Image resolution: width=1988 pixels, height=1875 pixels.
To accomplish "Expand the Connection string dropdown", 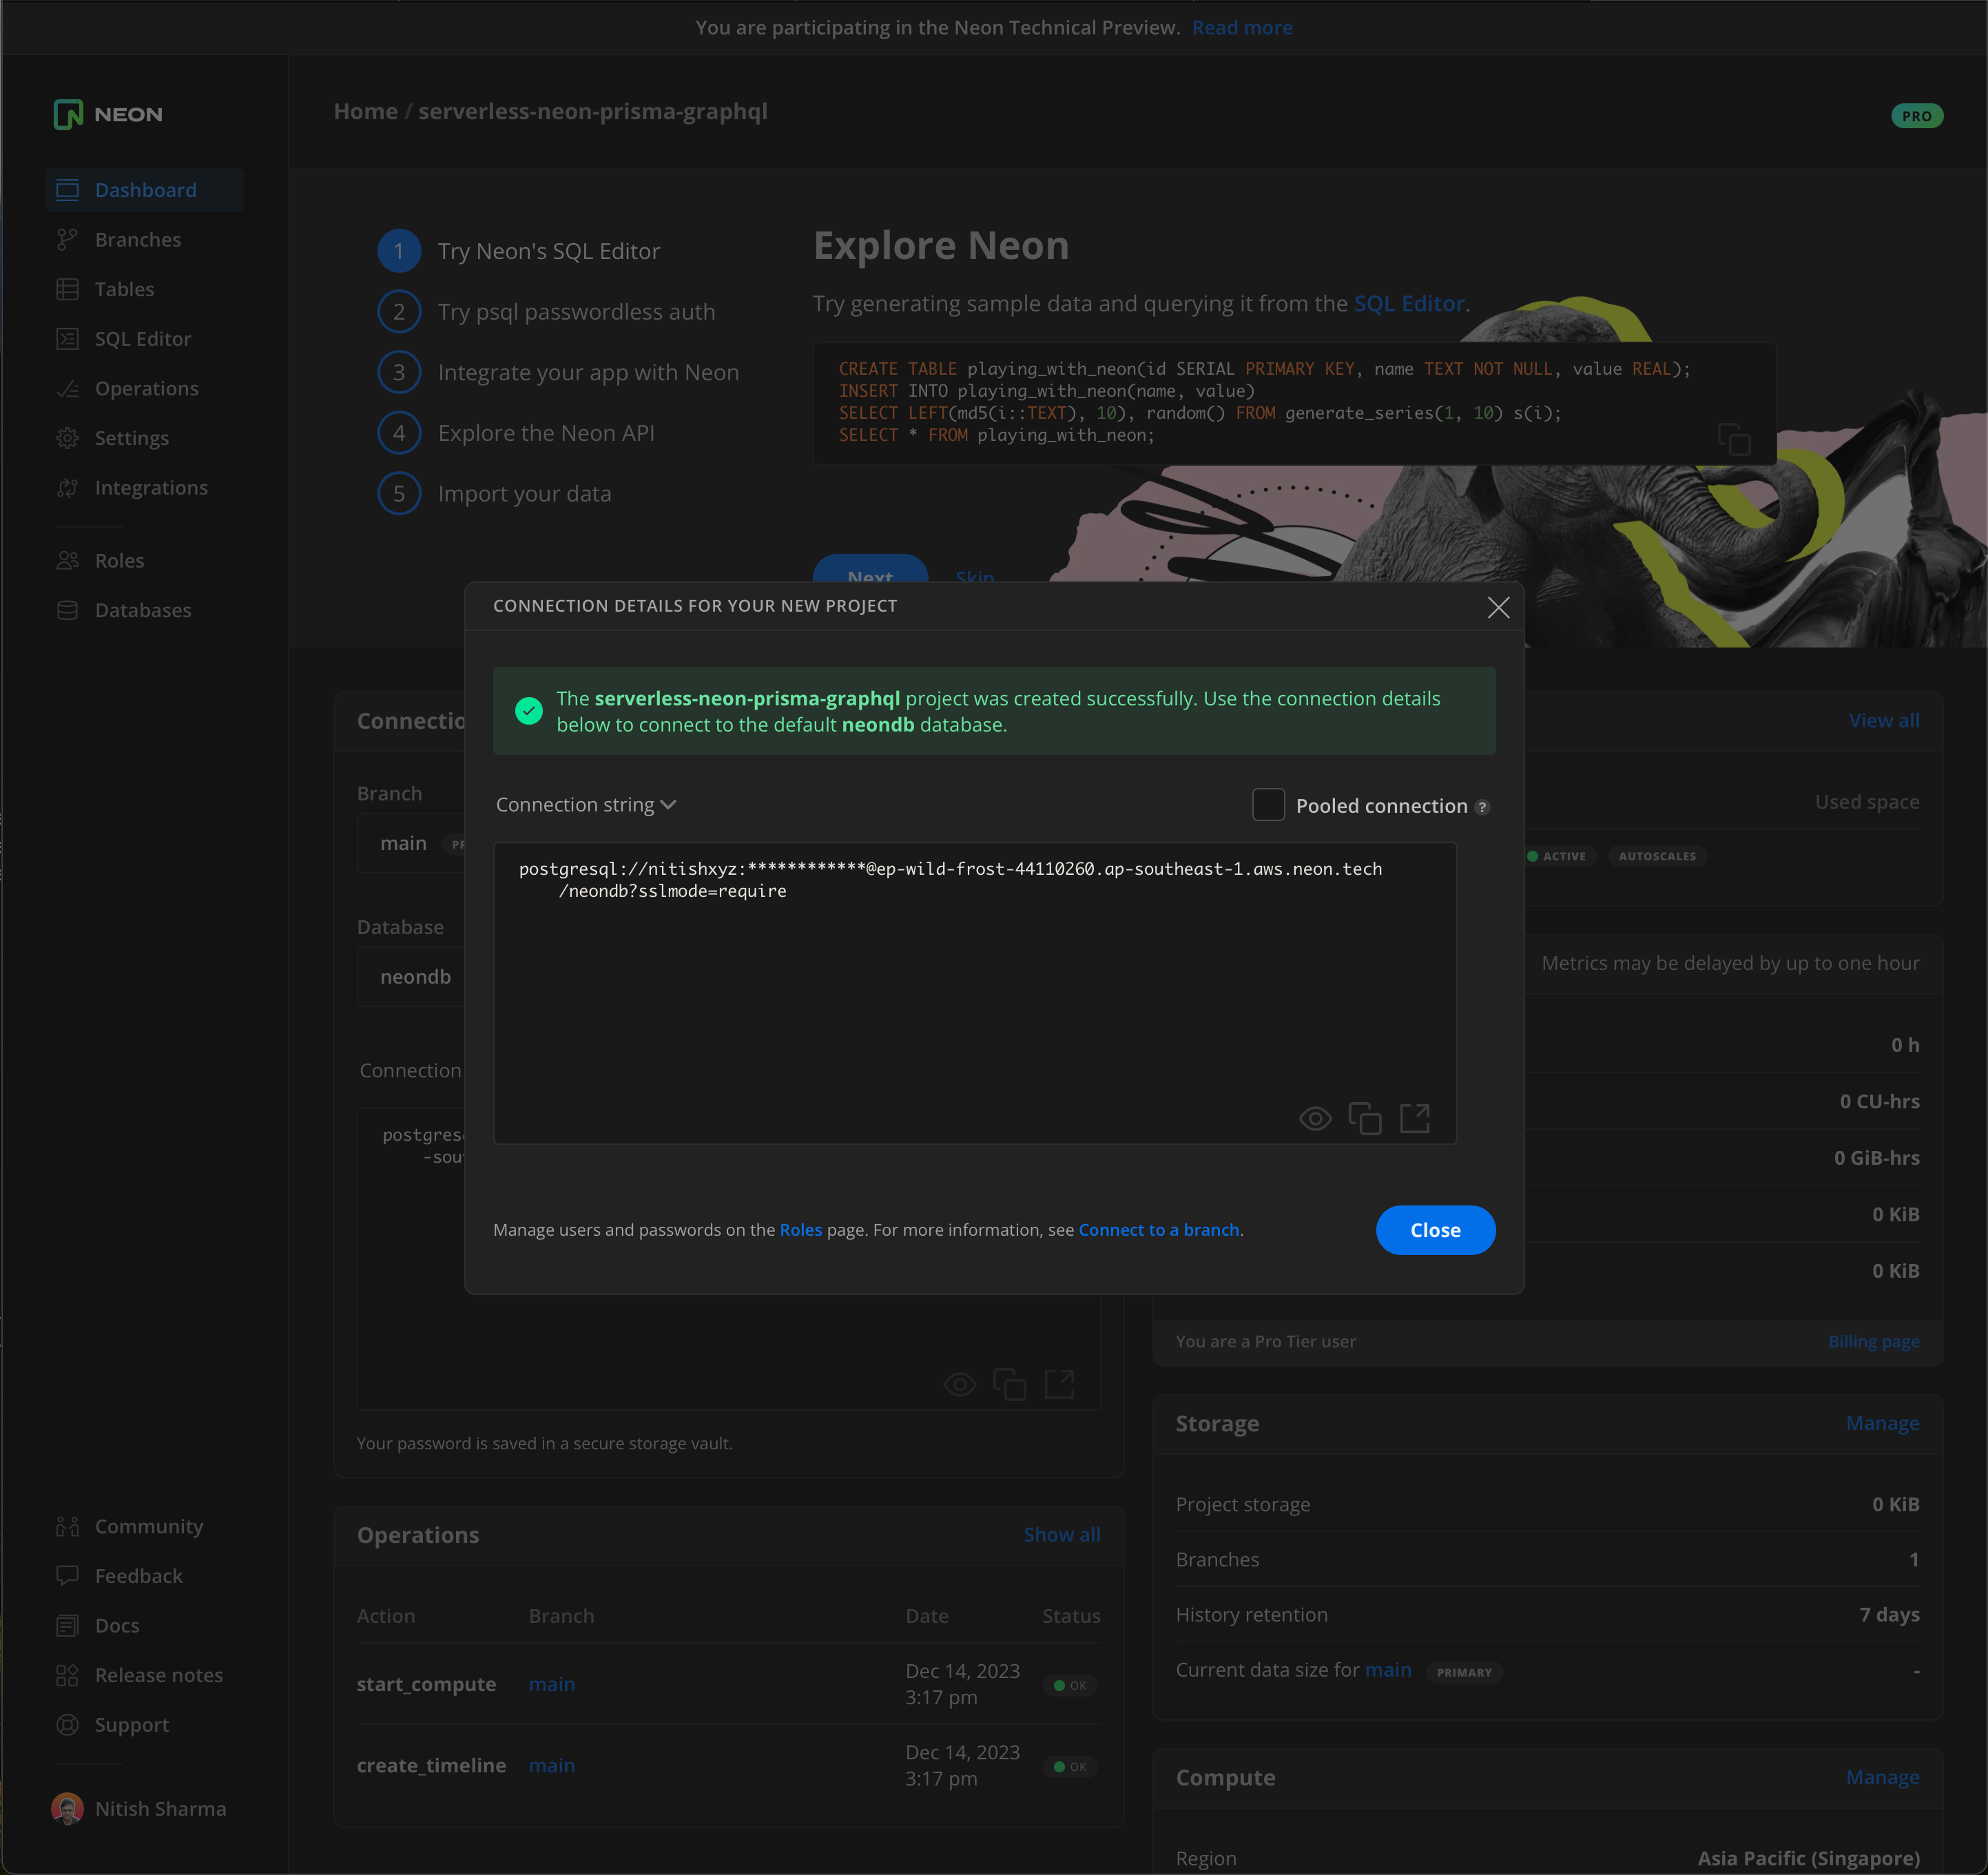I will [x=586, y=805].
